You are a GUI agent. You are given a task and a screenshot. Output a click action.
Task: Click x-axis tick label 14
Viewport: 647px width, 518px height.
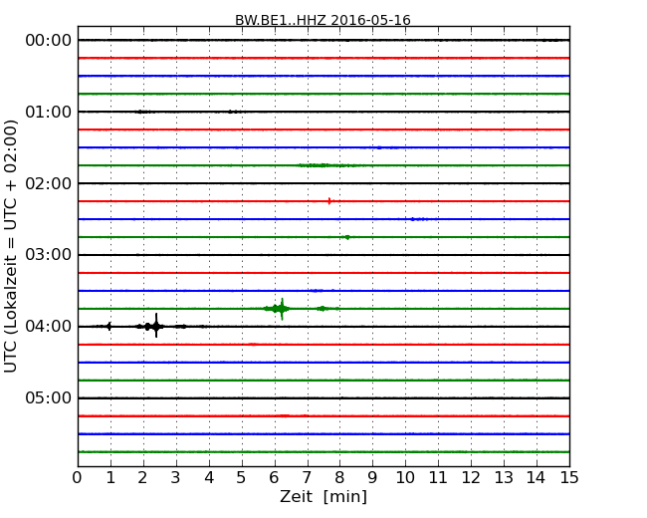pos(537,478)
